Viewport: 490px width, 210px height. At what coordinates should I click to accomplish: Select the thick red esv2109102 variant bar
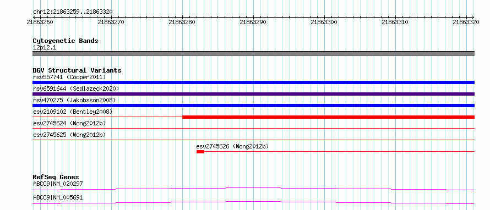point(329,117)
